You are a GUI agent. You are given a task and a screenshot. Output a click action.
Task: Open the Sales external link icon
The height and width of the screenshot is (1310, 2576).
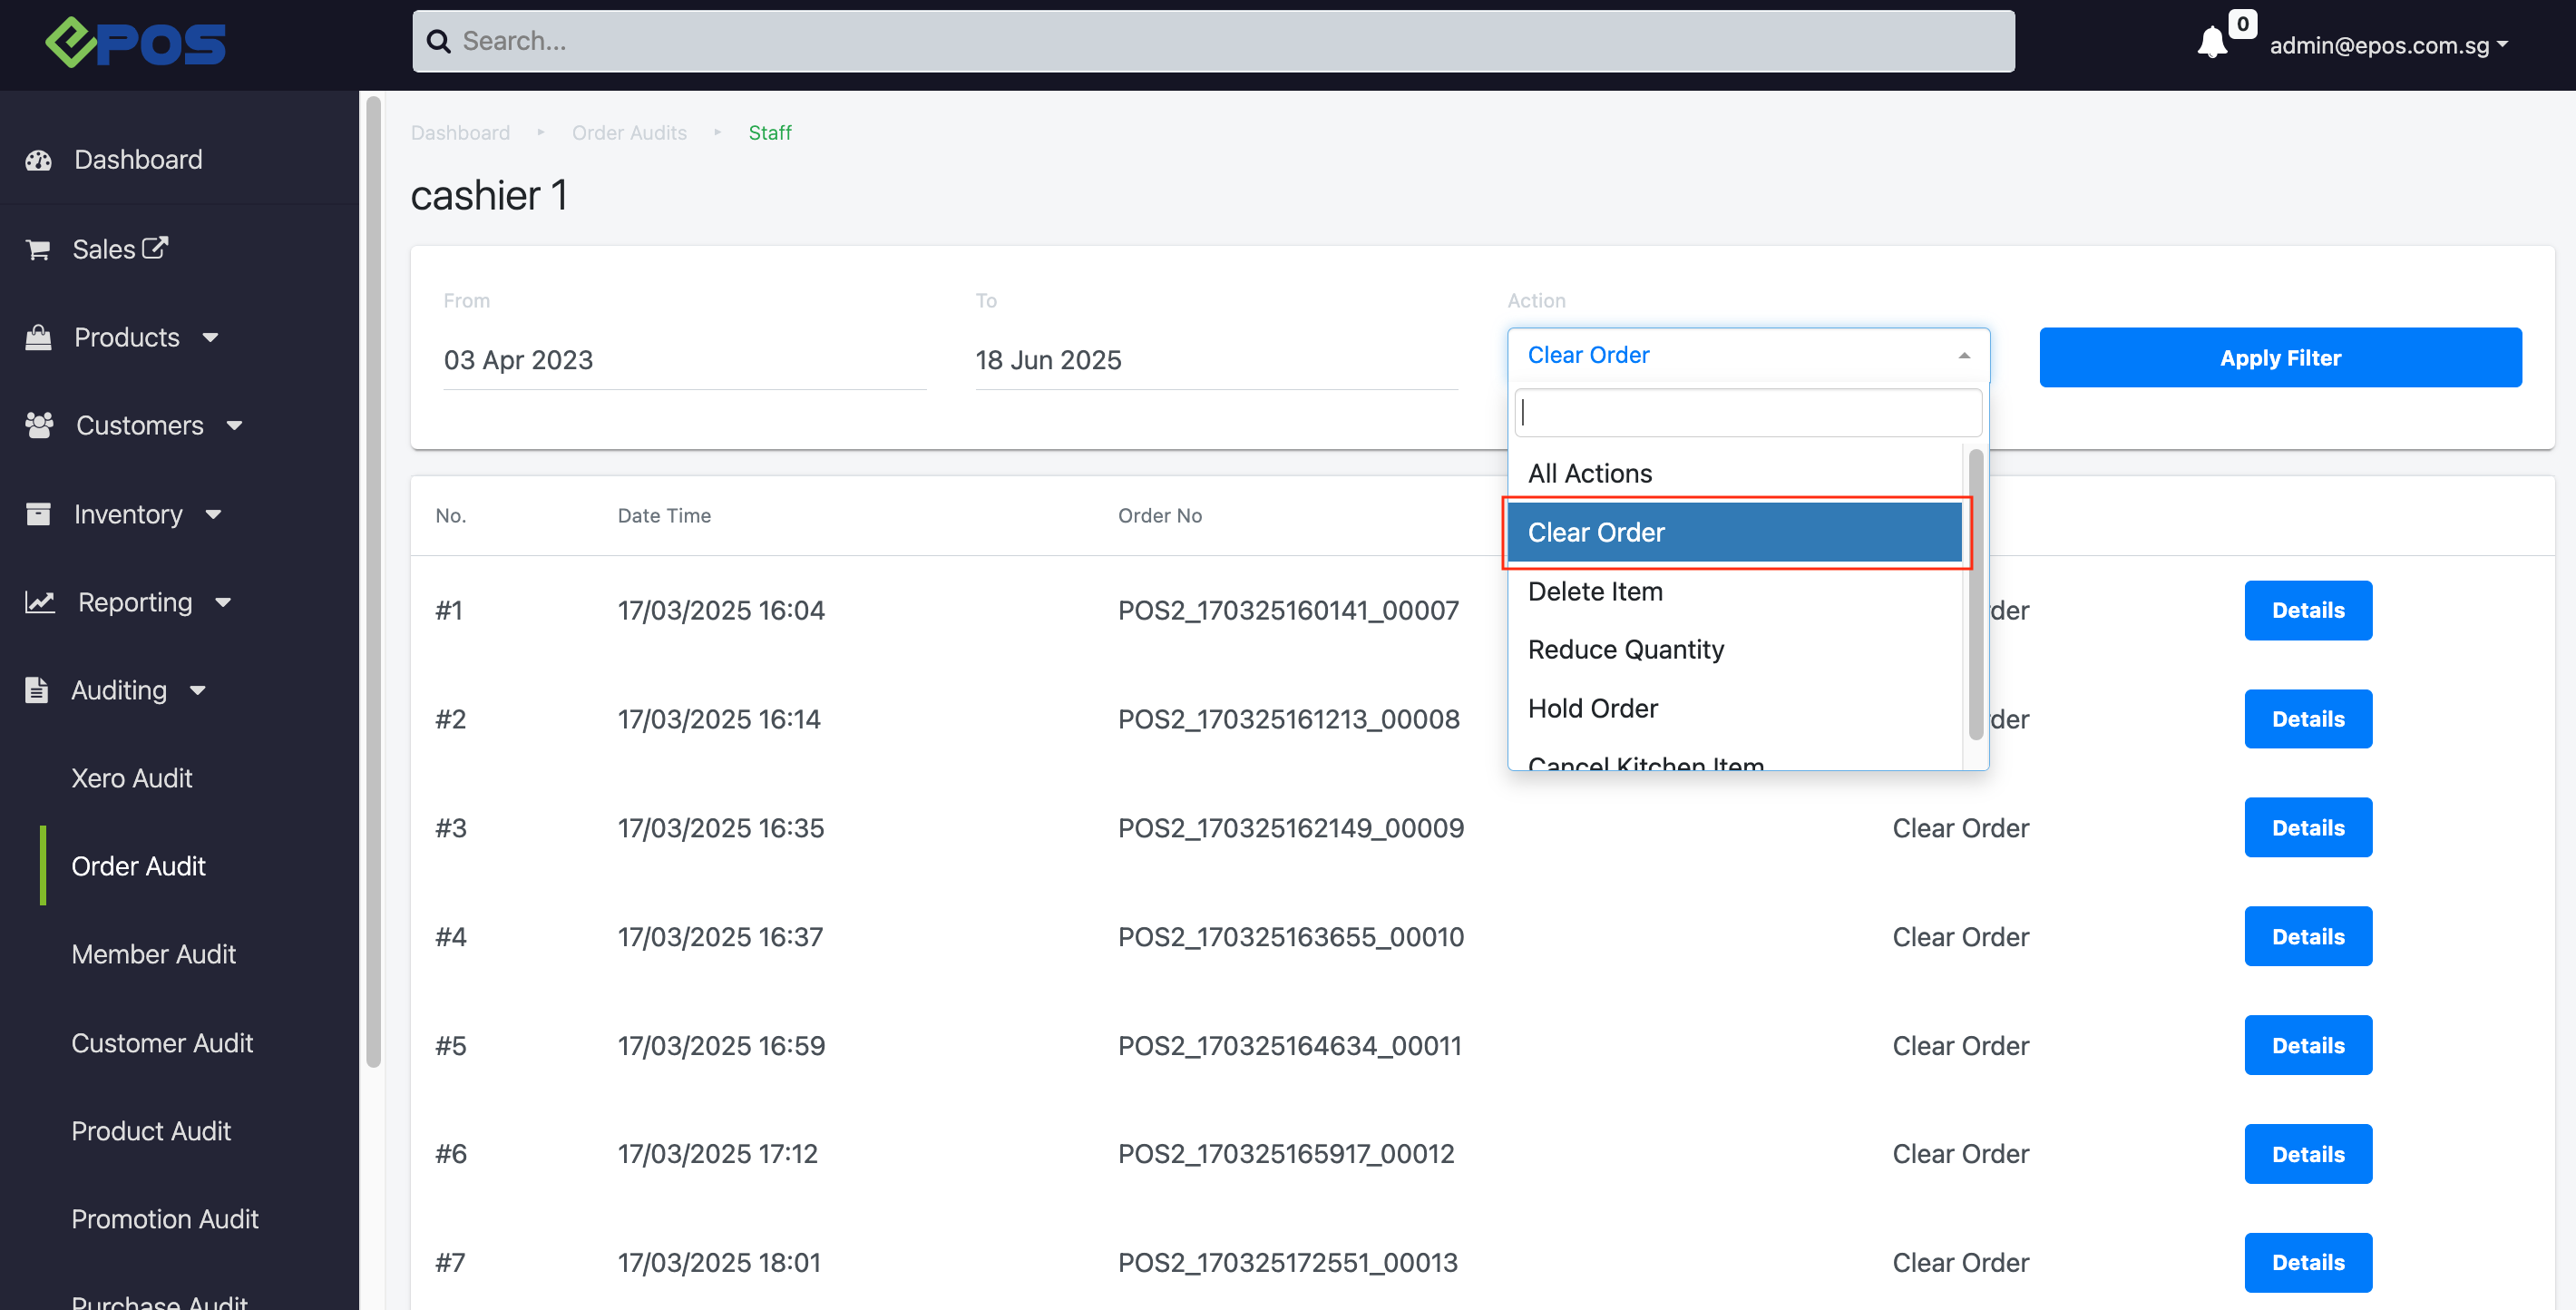tap(155, 247)
